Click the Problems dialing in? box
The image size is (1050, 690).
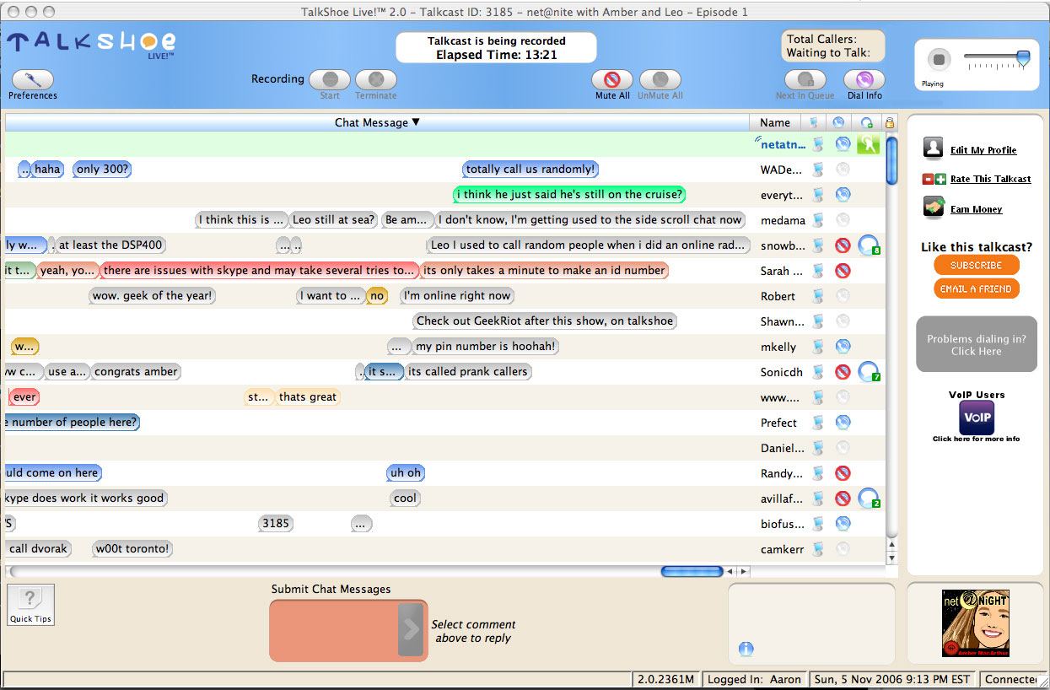coord(977,344)
